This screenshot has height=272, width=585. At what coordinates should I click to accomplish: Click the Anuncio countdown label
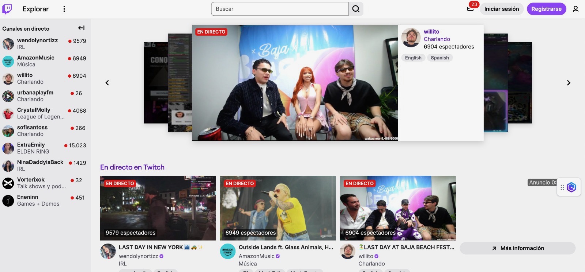(x=542, y=183)
